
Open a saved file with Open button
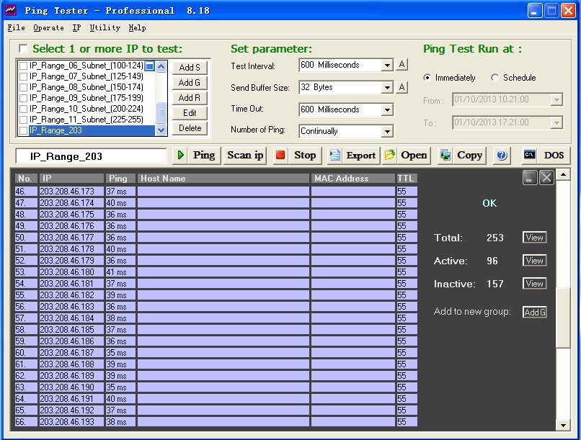click(x=406, y=156)
